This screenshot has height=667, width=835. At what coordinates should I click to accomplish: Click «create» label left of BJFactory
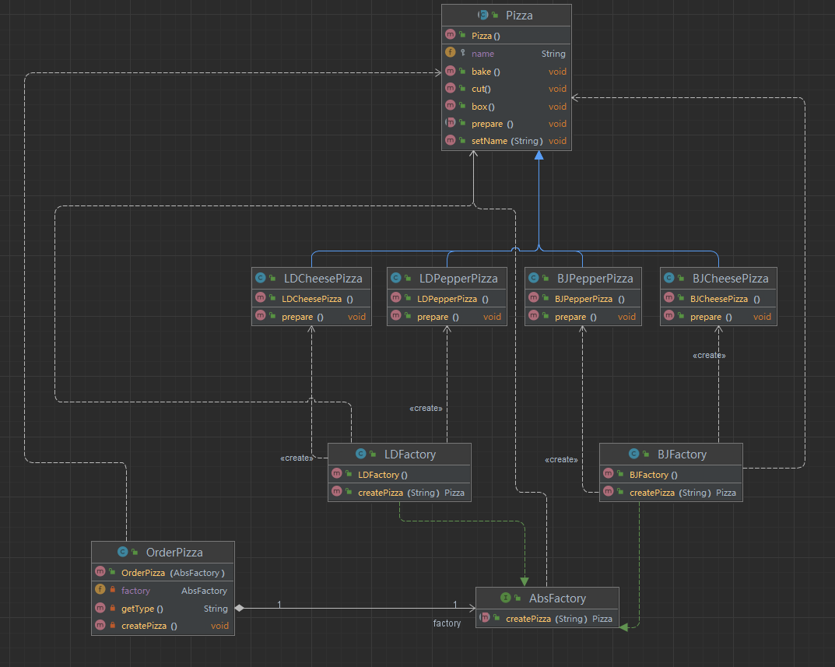pyautogui.click(x=561, y=459)
